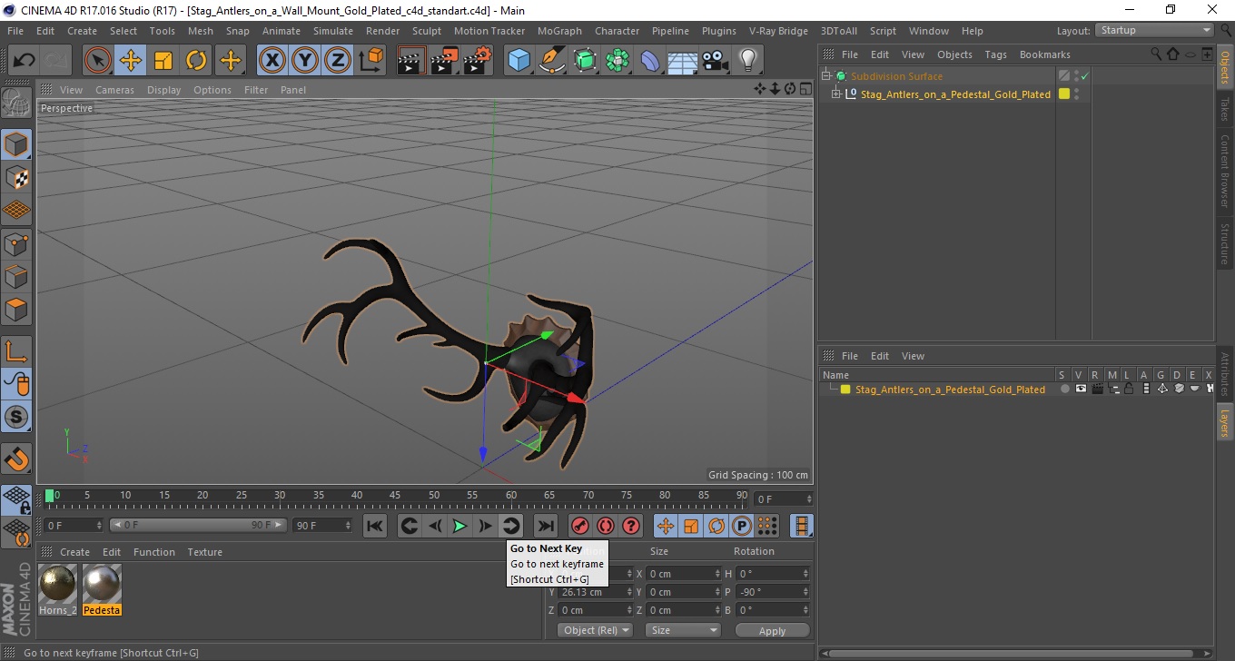Switch to the Content Browser side tab
Image resolution: width=1235 pixels, height=661 pixels.
(1225, 170)
